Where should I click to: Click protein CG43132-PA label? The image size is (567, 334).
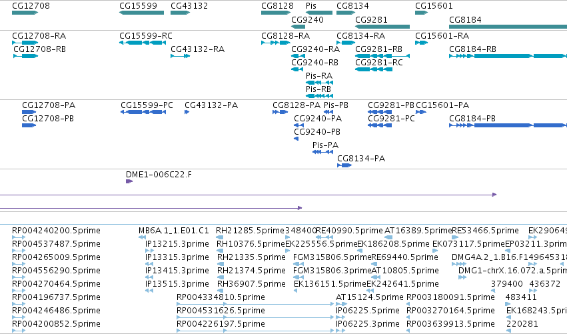point(211,105)
